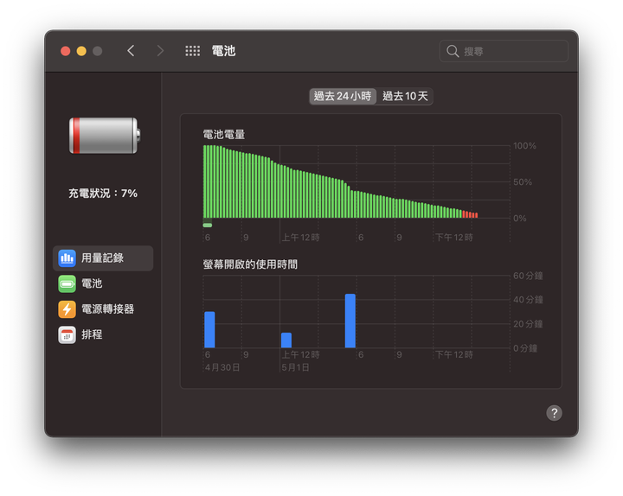The height and width of the screenshot is (496, 623).
Task: Focus the 搜尋 search field
Action: (x=504, y=51)
